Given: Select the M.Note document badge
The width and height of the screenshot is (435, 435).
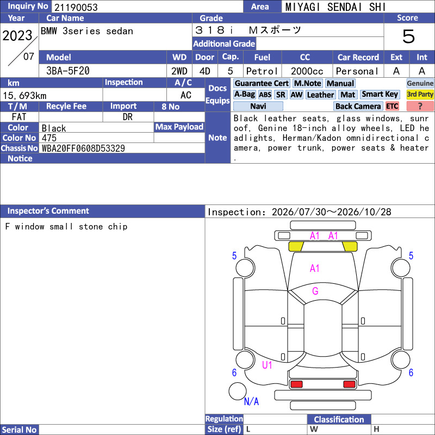Looking at the screenshot, I should [307, 83].
